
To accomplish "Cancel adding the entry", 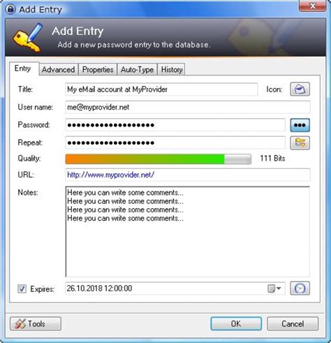I will click(293, 323).
